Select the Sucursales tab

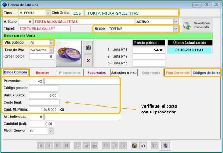pos(96,73)
